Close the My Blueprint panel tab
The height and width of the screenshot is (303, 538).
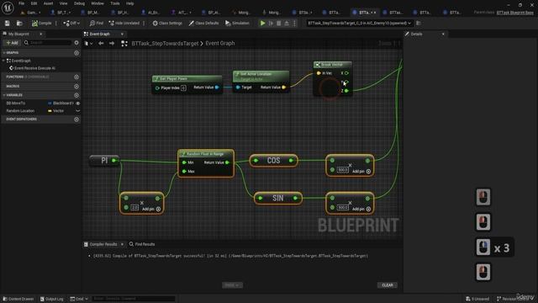[x=41, y=34]
